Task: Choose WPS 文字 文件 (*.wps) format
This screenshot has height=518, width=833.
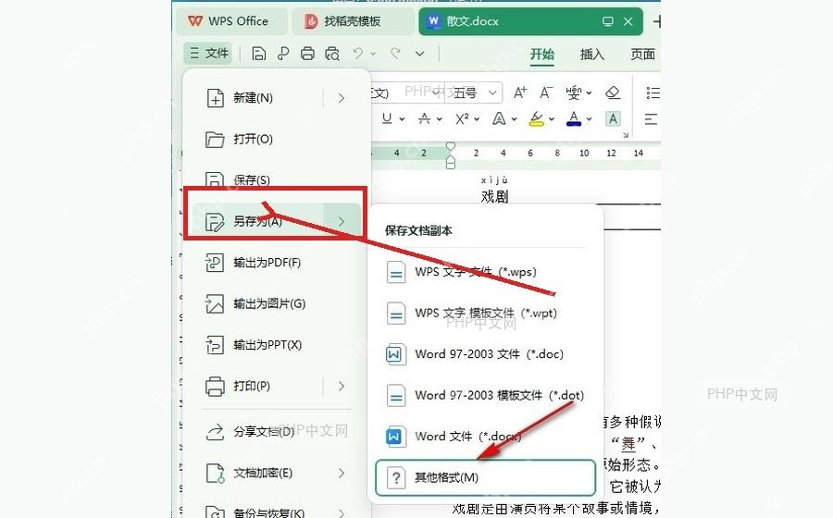Action: point(484,272)
